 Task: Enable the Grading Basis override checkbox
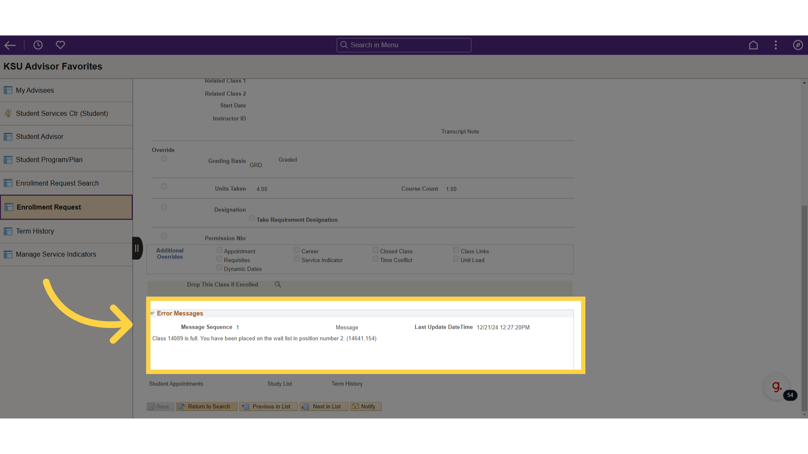pyautogui.click(x=164, y=158)
